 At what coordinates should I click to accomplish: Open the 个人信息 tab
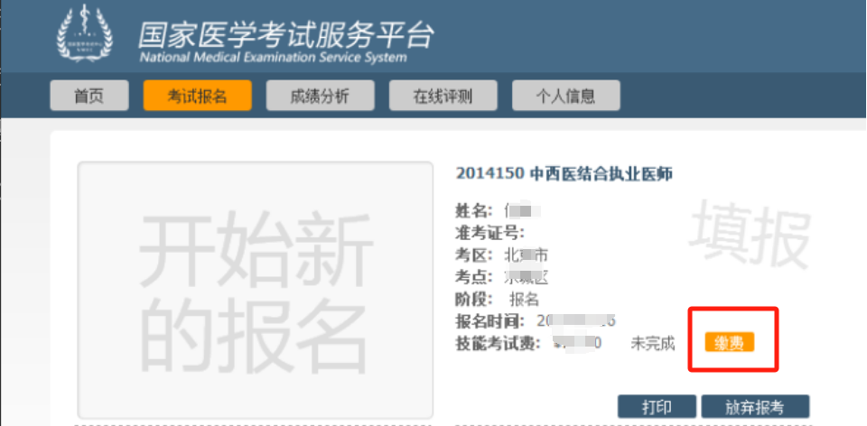click(x=565, y=96)
